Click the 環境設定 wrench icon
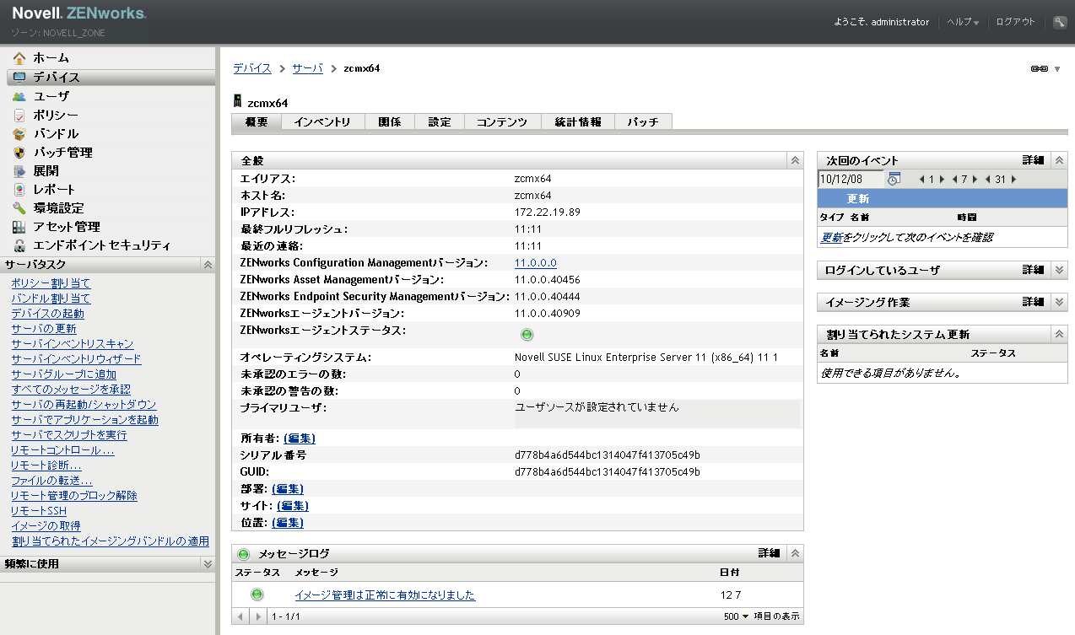Screen dimensions: 1075x635 pos(19,208)
